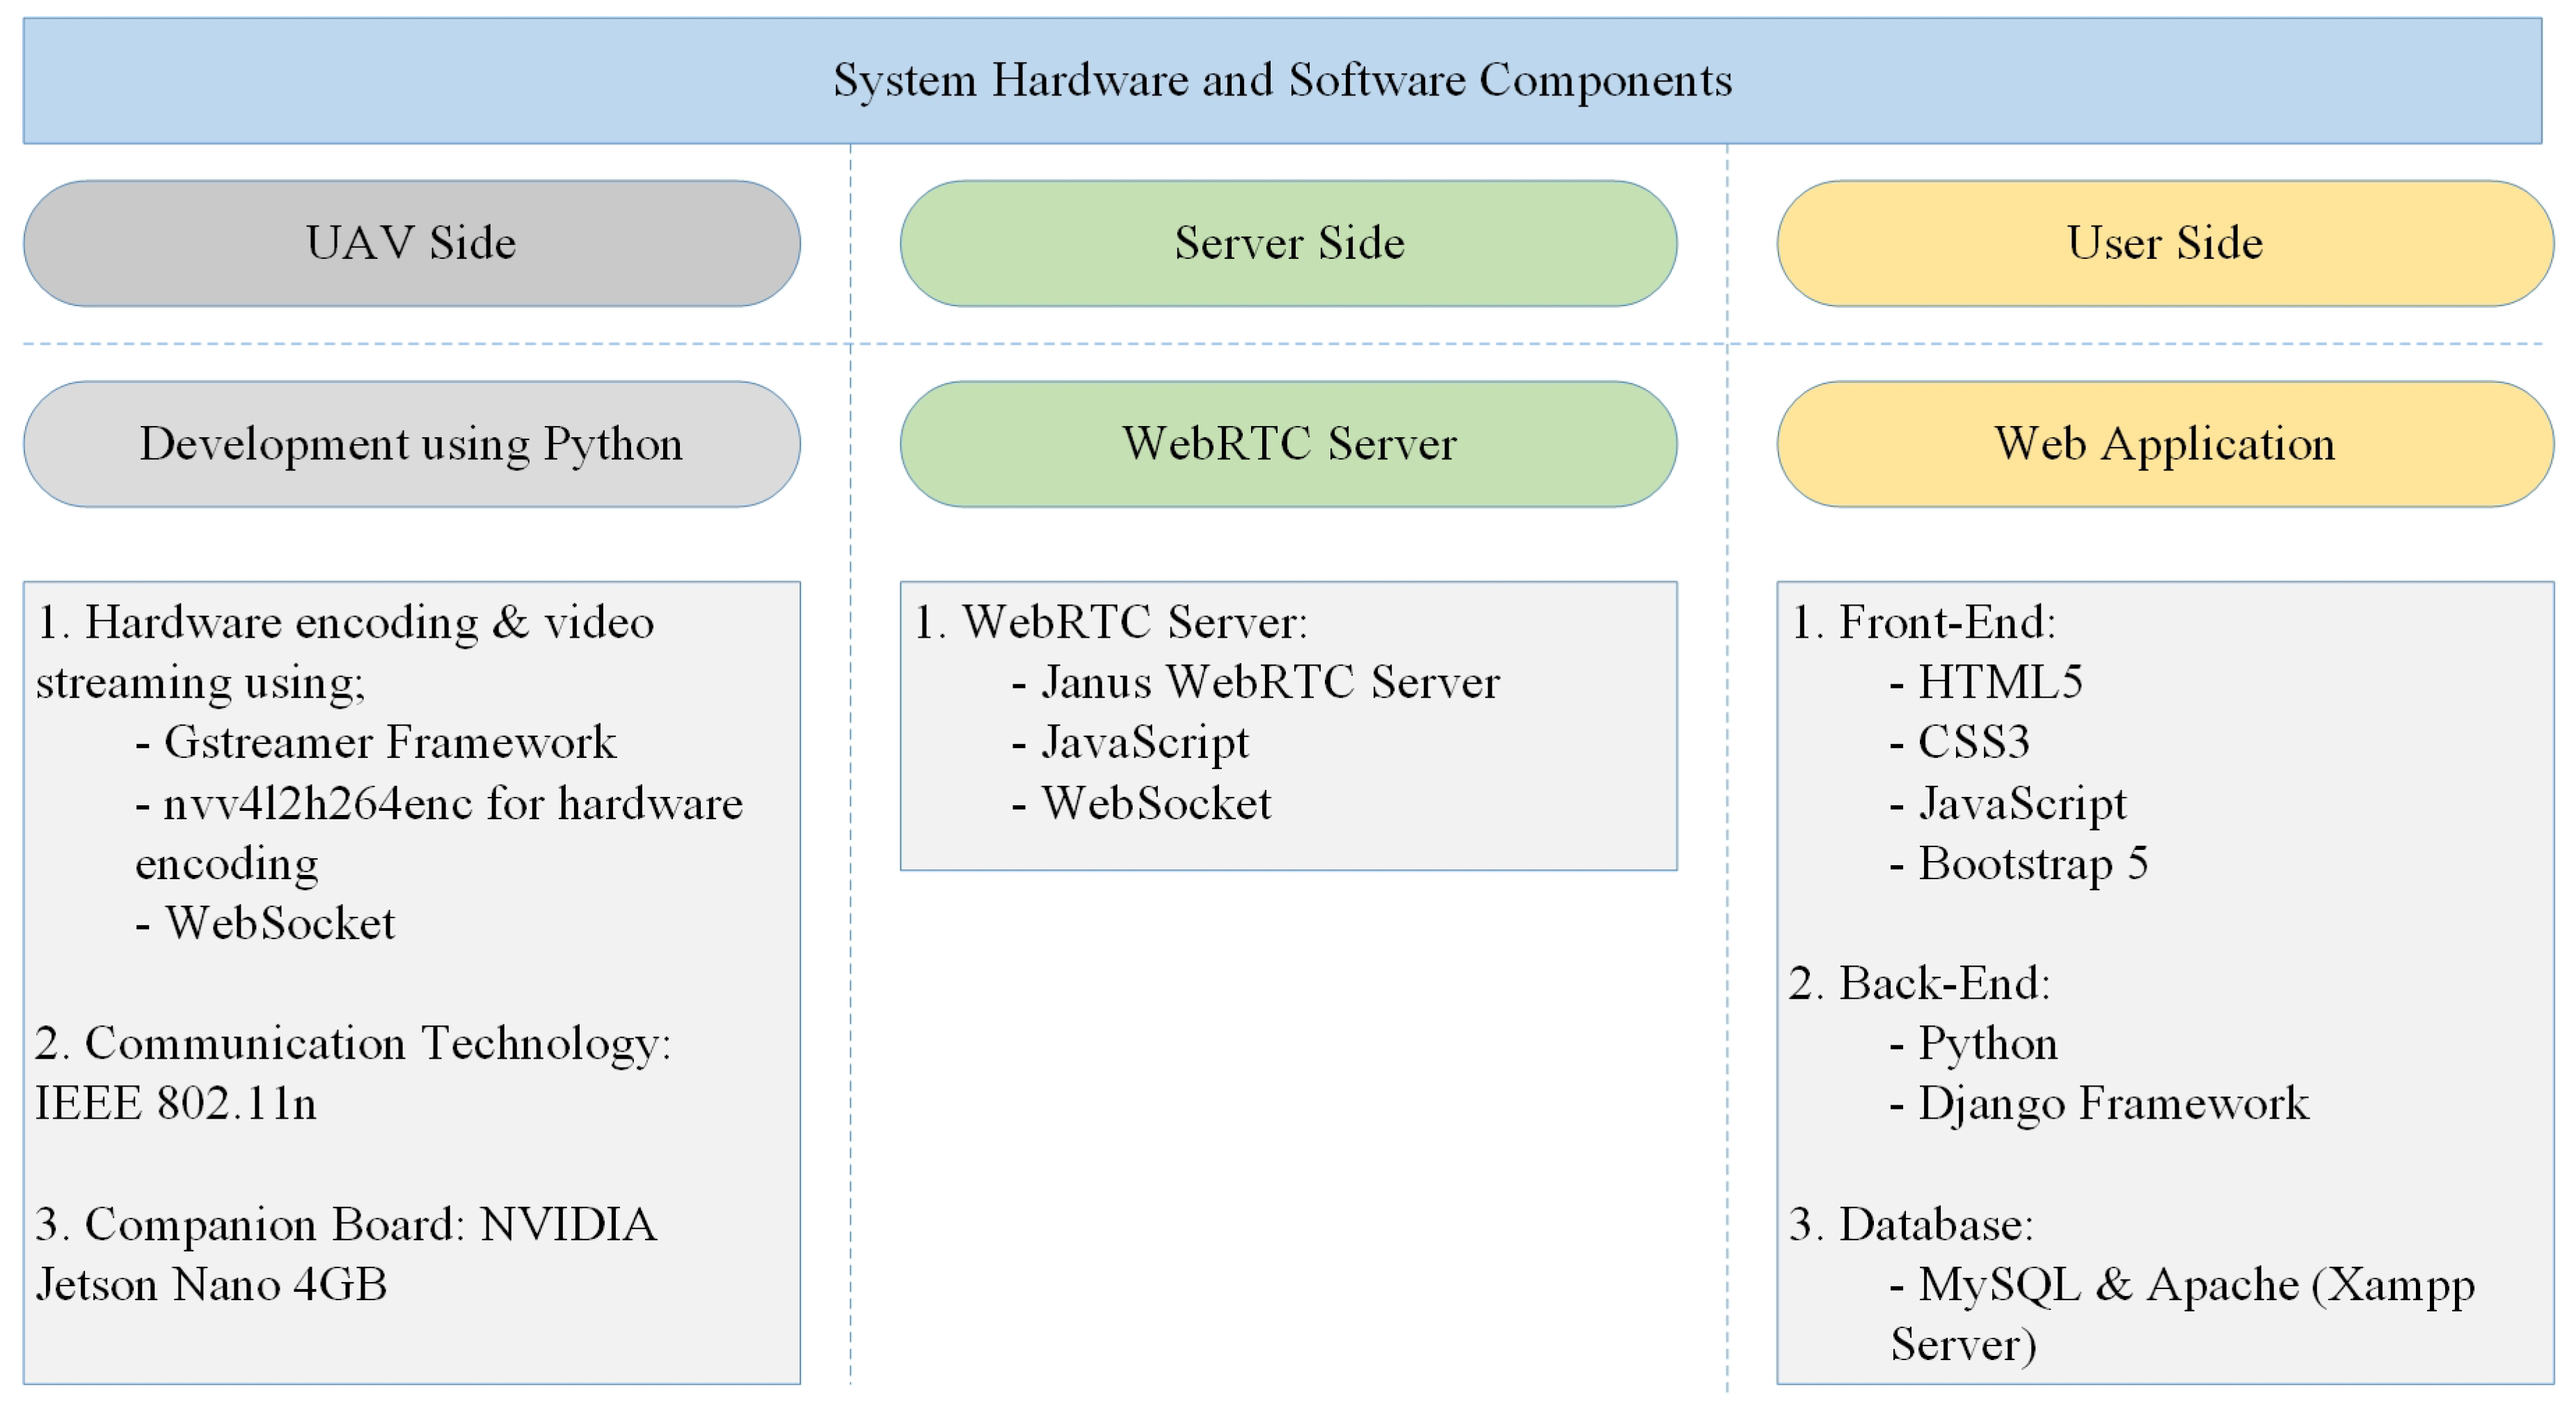Click Janus WebRTC Server list entry
The image size is (2576, 1413).
point(1270,683)
